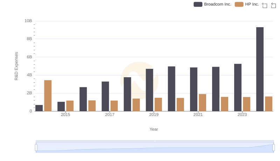Viewport: 280px width, 161px height.
Task: Click the HP Inc. bar for 2014
Action: click(48, 96)
